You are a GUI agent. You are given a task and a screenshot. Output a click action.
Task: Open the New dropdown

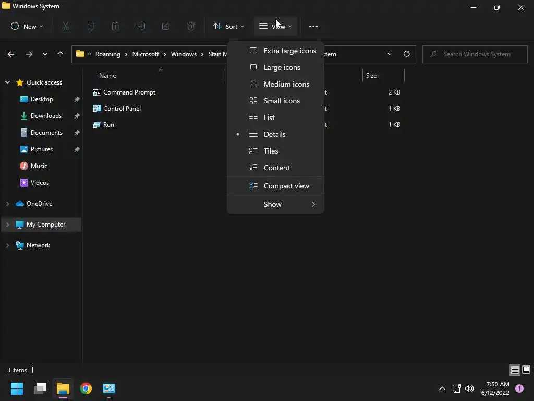[x=27, y=26]
